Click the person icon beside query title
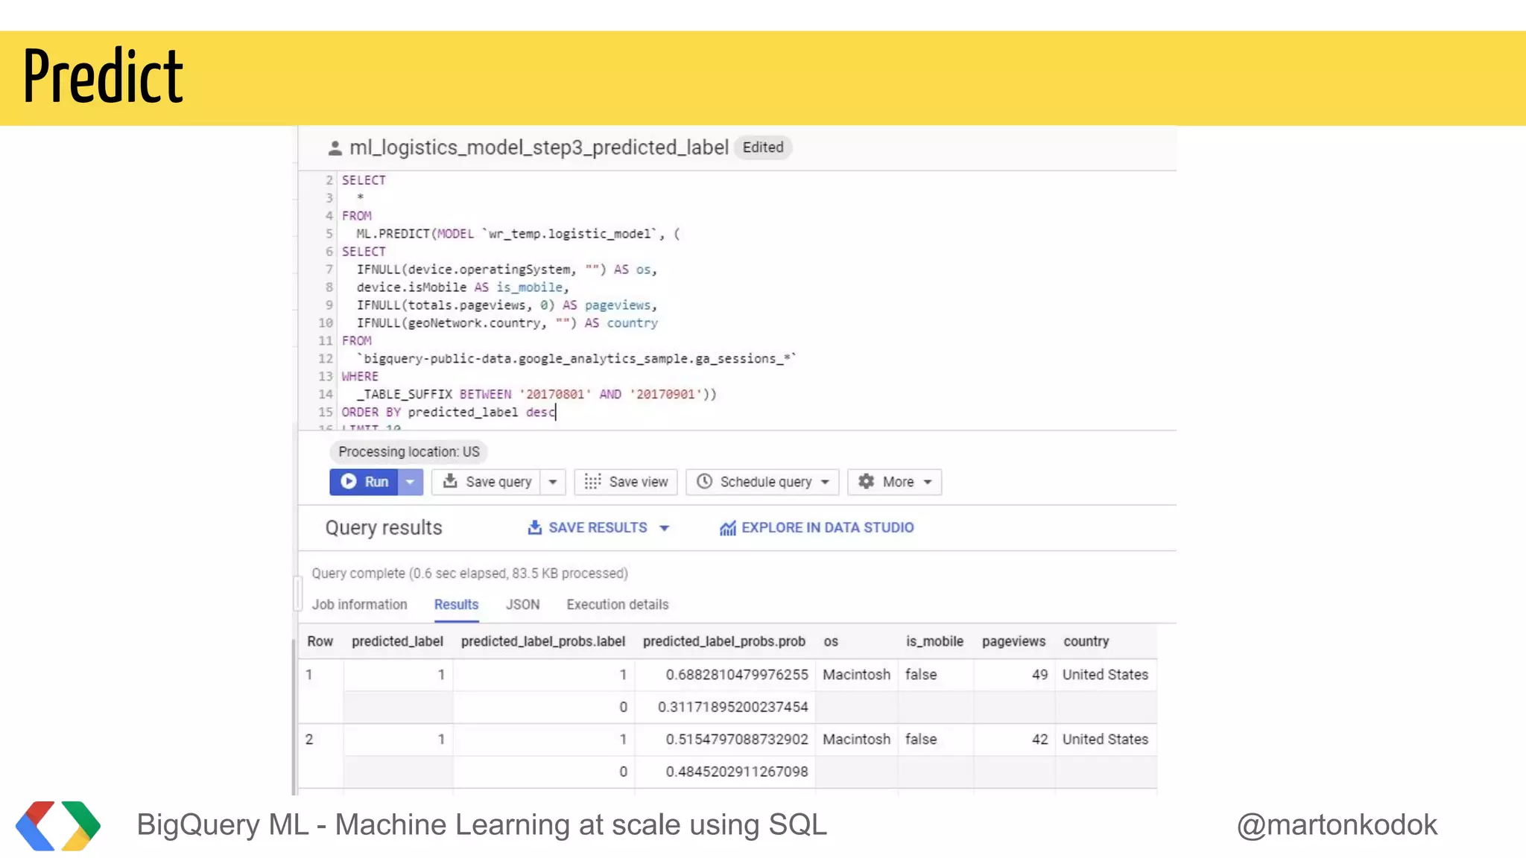 click(x=335, y=148)
